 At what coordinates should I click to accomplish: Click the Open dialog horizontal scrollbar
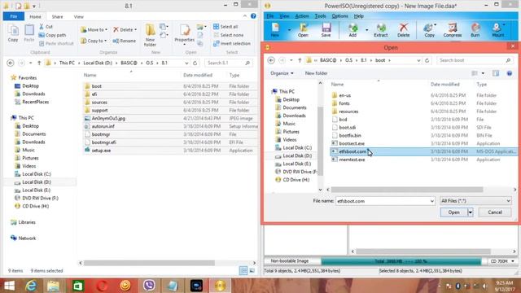[407, 190]
